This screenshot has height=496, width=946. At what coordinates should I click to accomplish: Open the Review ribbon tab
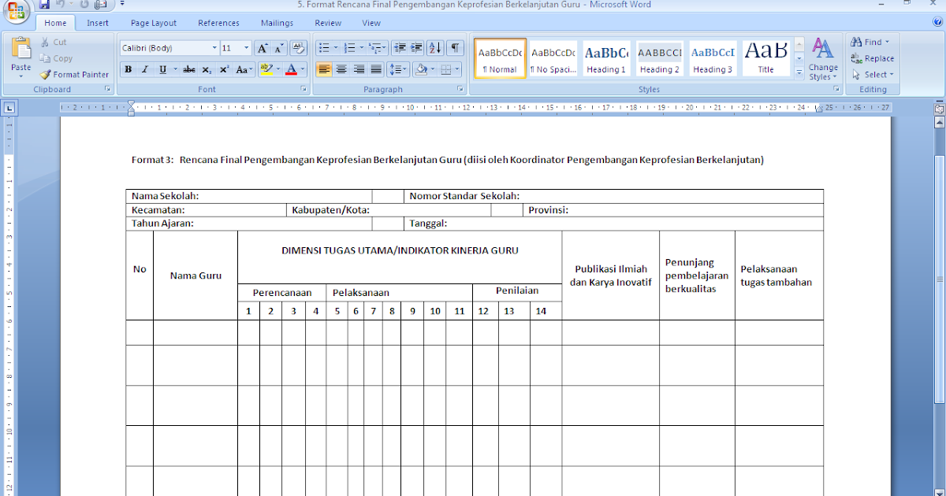click(x=327, y=22)
